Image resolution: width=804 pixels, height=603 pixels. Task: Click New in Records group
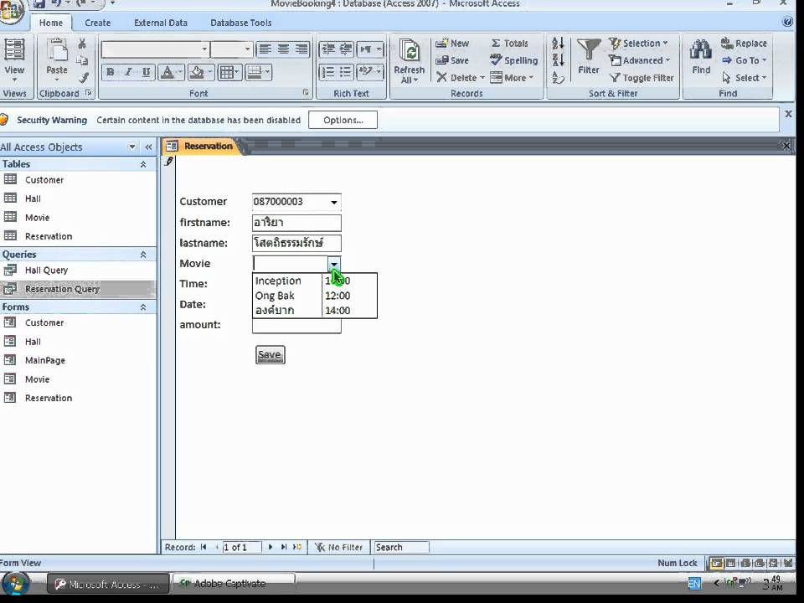(x=452, y=43)
